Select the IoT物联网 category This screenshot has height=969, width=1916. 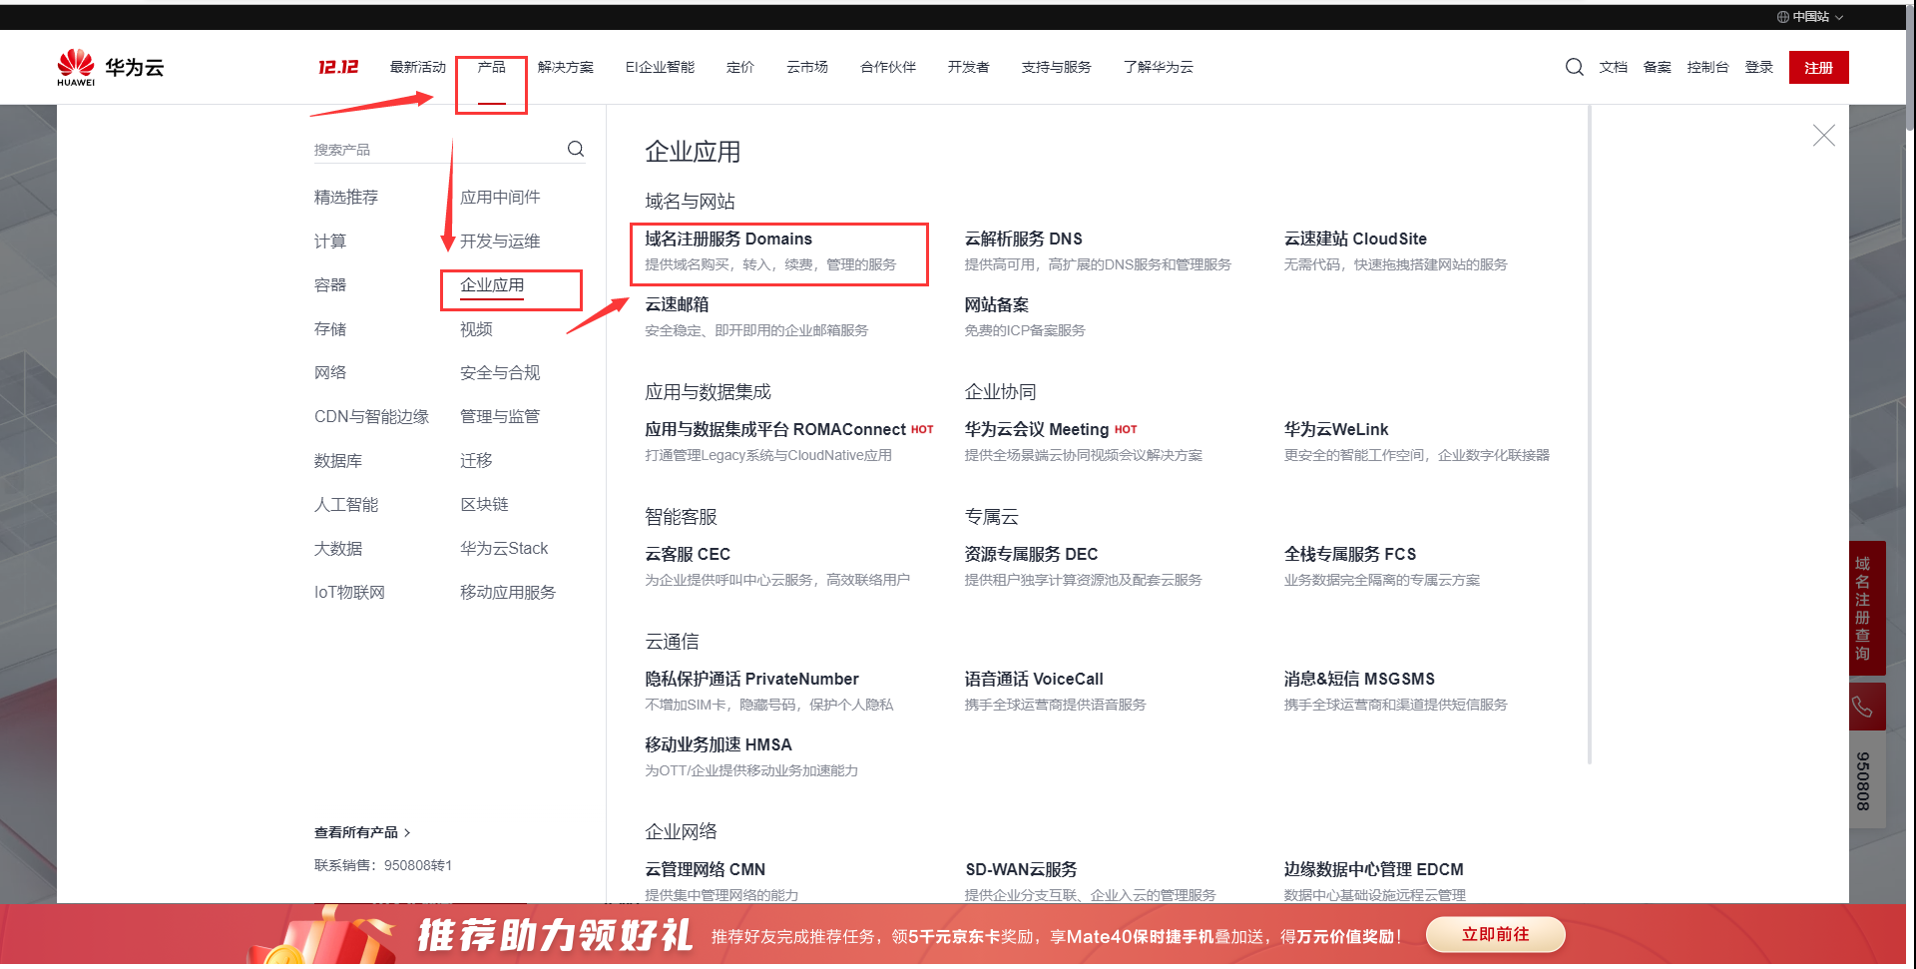[x=349, y=593]
